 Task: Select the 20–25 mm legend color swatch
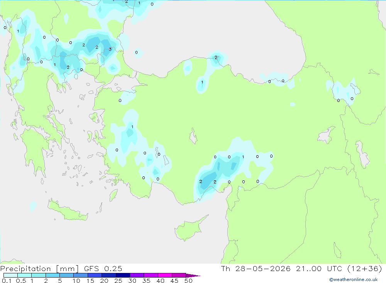[x=109, y=275]
